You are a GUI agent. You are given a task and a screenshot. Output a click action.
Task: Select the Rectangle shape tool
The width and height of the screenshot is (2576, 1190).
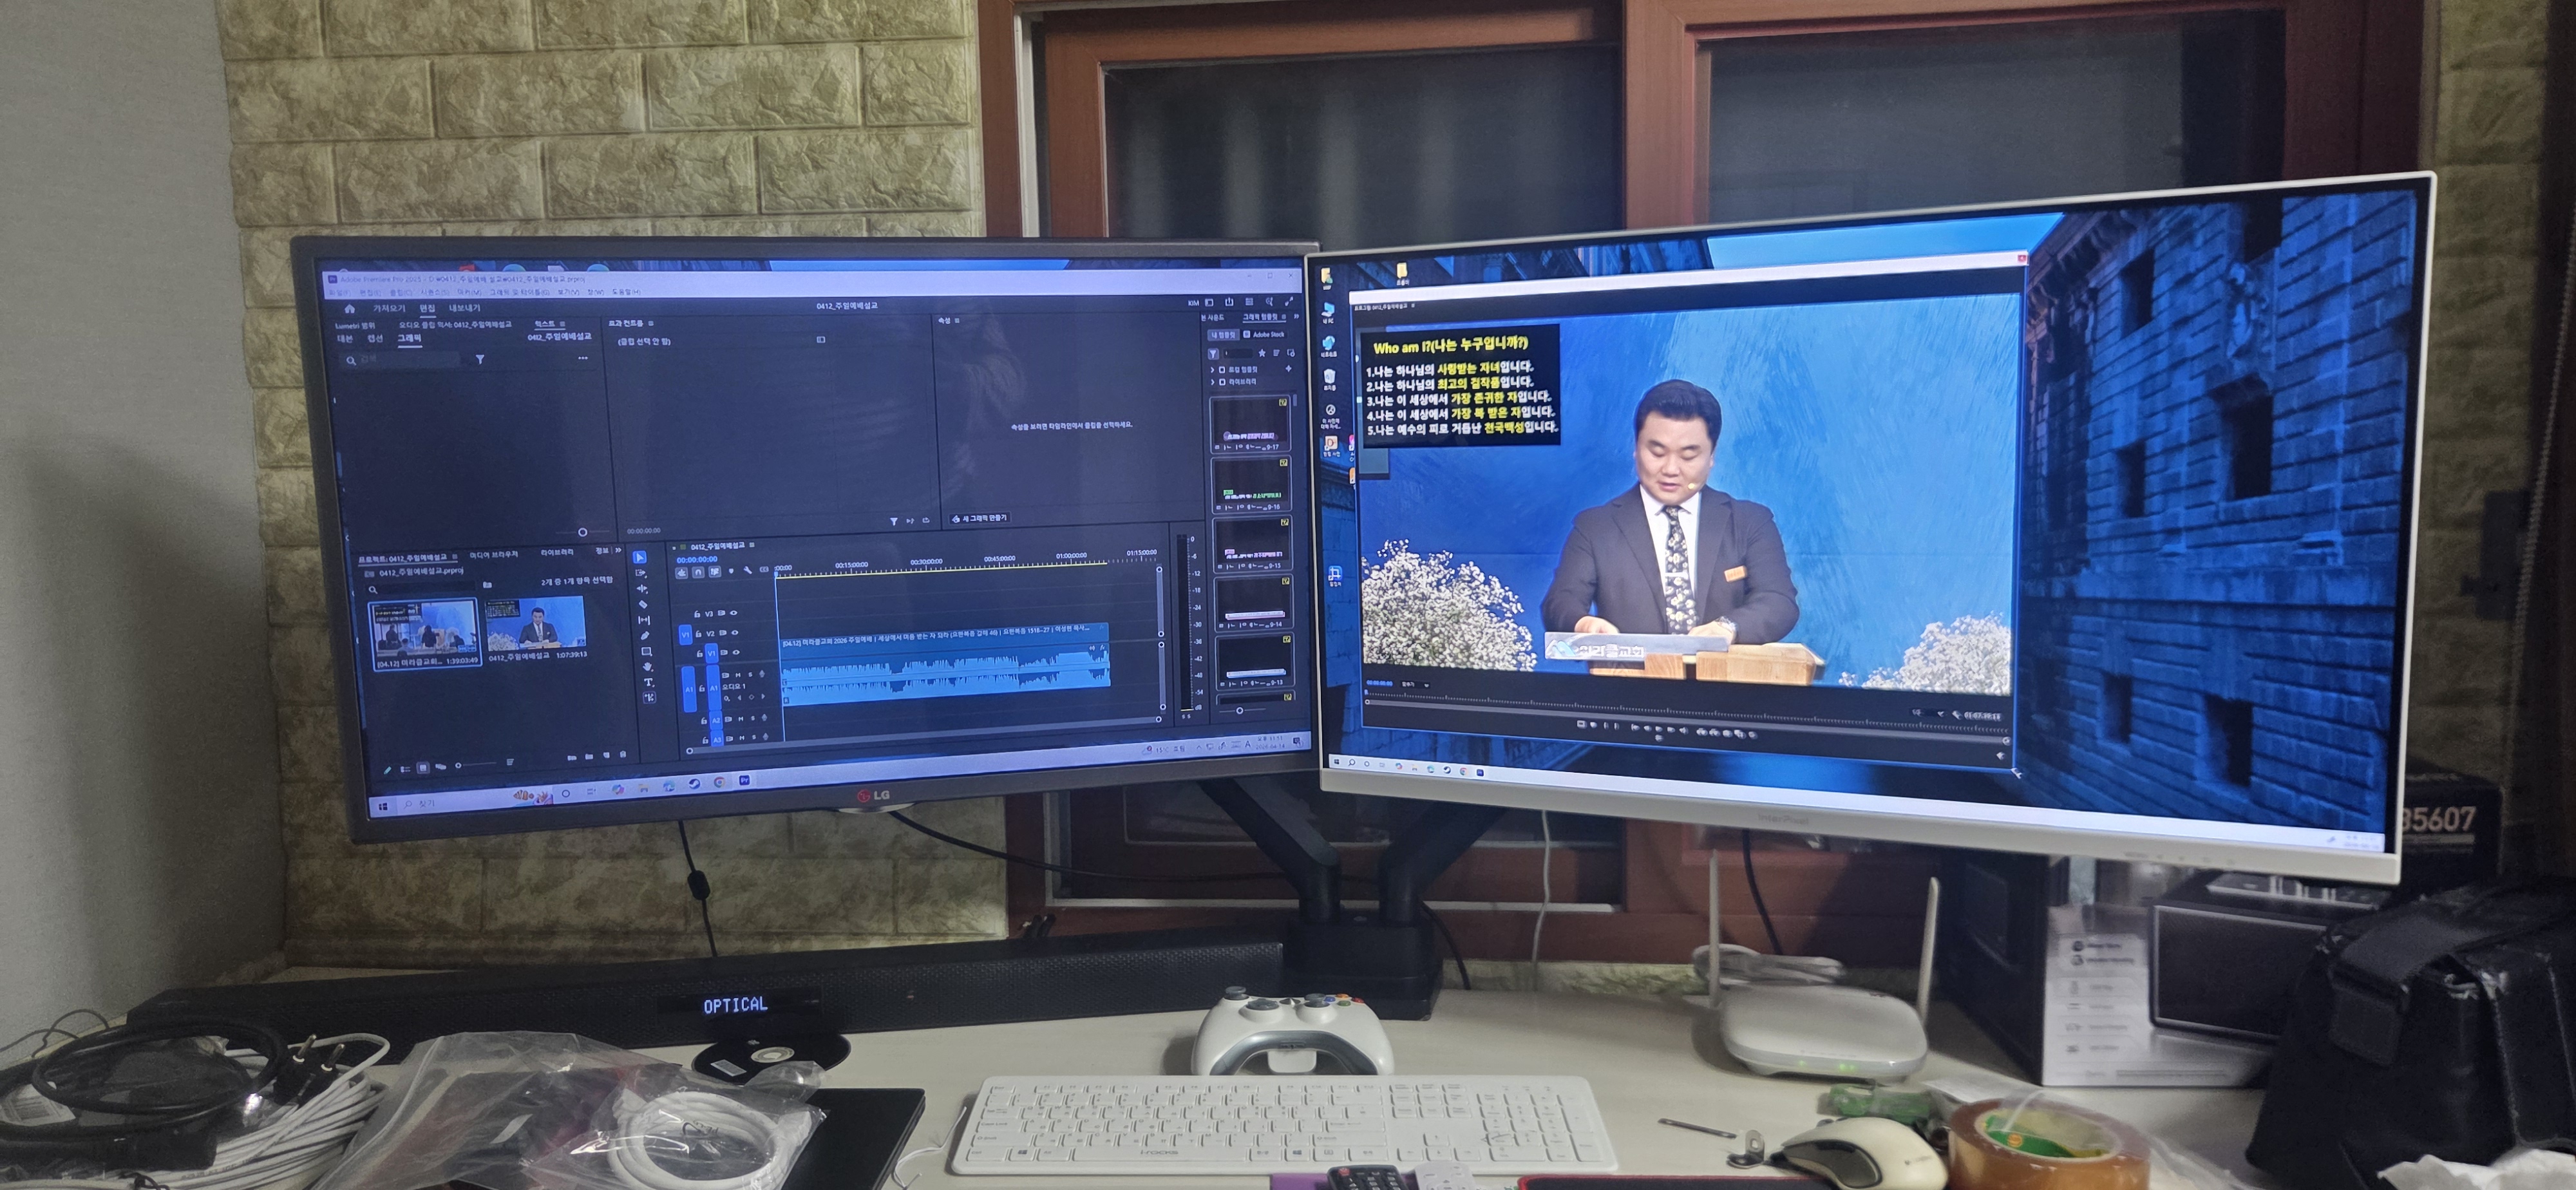[x=647, y=652]
